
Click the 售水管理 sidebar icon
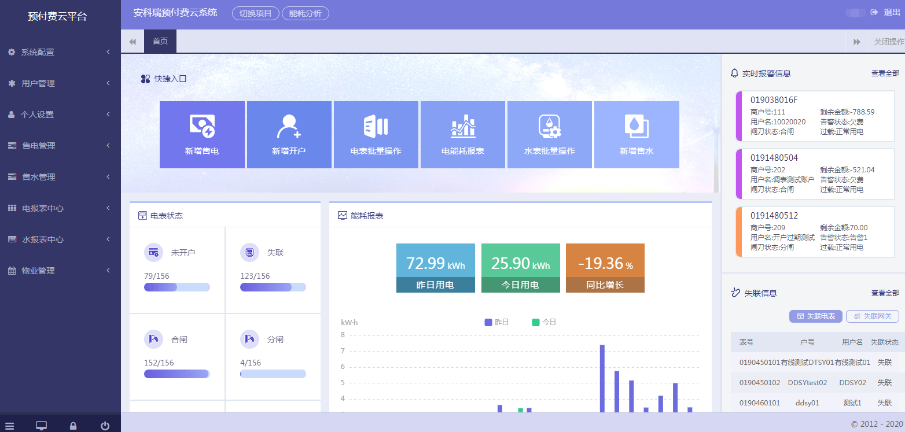12,177
